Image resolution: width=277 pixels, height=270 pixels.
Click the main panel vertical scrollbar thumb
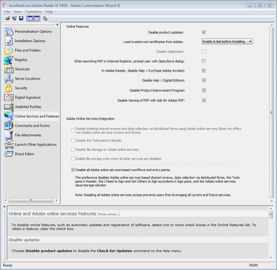pyautogui.click(x=271, y=113)
